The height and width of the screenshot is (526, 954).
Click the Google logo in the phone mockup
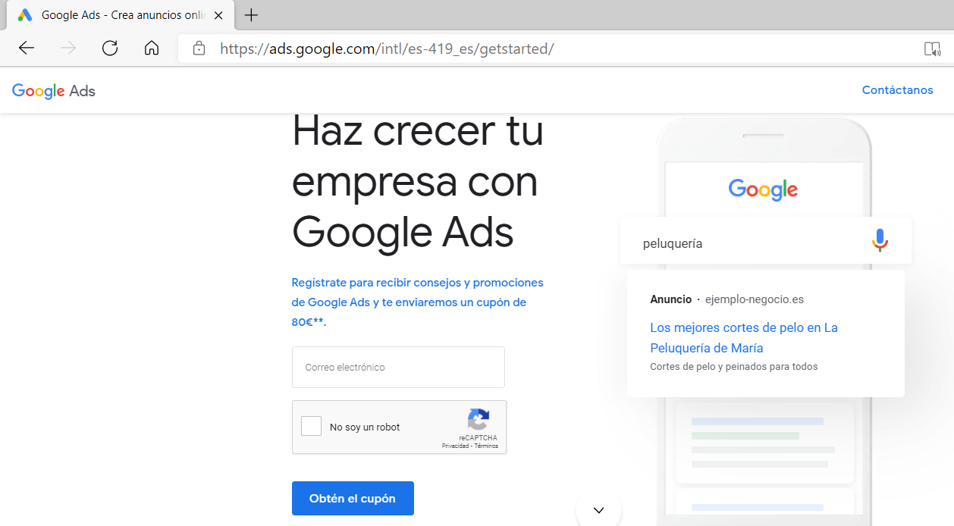pyautogui.click(x=763, y=189)
